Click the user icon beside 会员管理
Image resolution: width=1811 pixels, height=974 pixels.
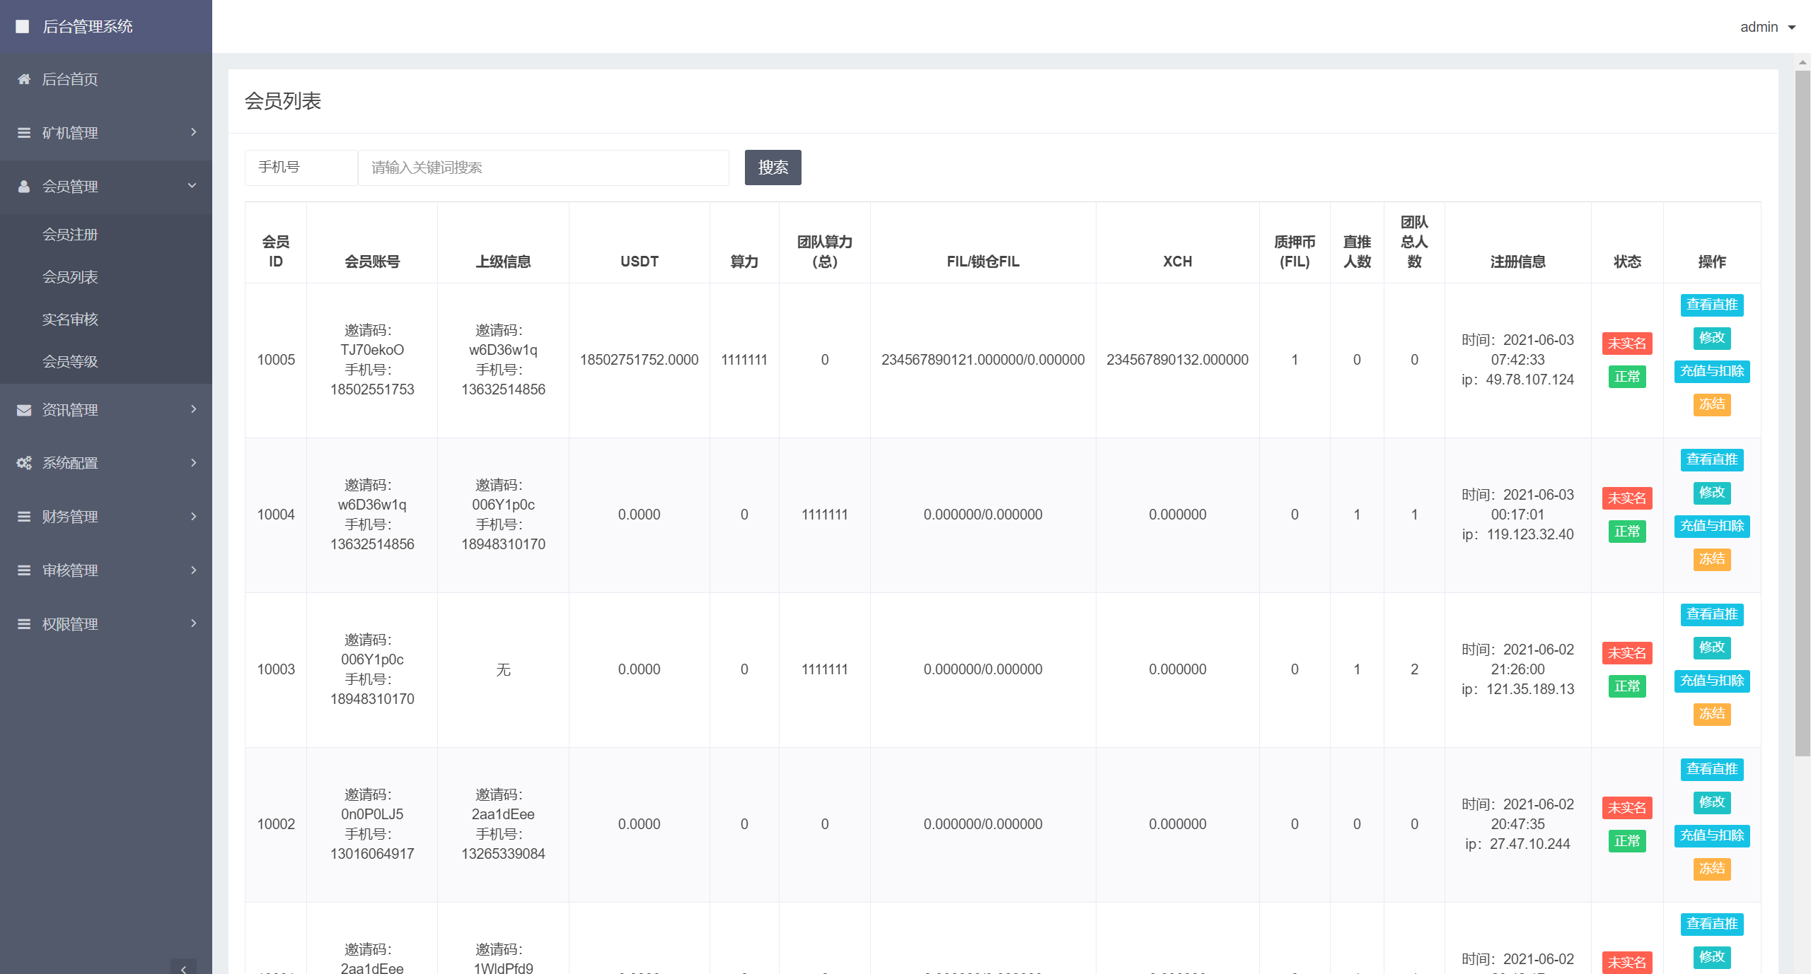[x=24, y=187]
